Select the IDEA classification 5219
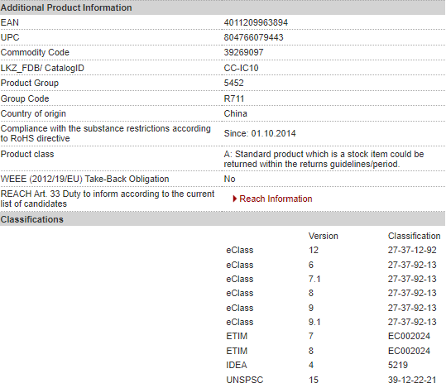446x388 pixels. (x=398, y=365)
